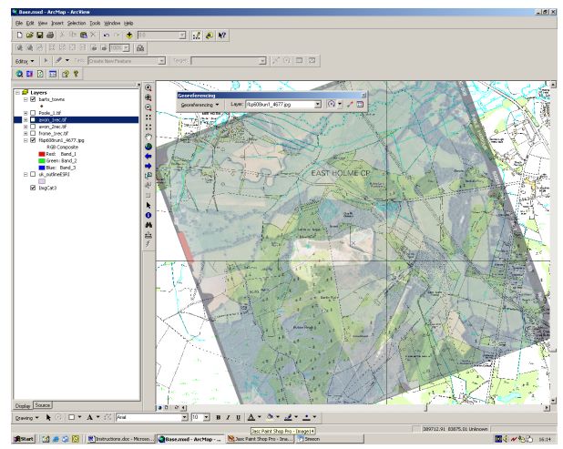
Task: Hide the flip608run1_4677.jpg layer
Action: coord(33,140)
